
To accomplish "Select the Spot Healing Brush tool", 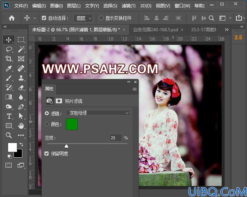I will tap(21, 68).
